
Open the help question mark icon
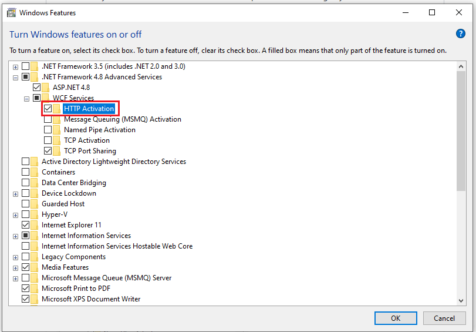[461, 33]
